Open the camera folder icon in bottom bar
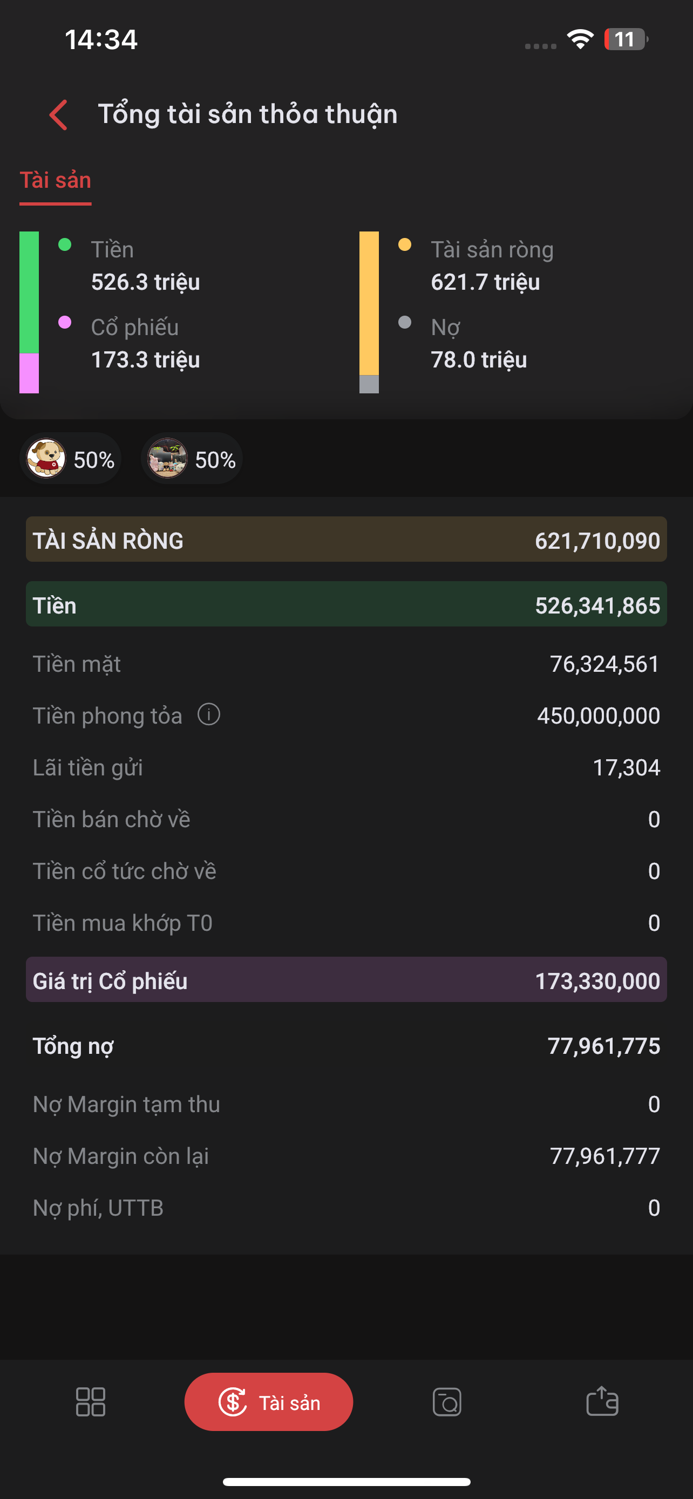Screen dimensions: 693x1499 click(447, 1401)
